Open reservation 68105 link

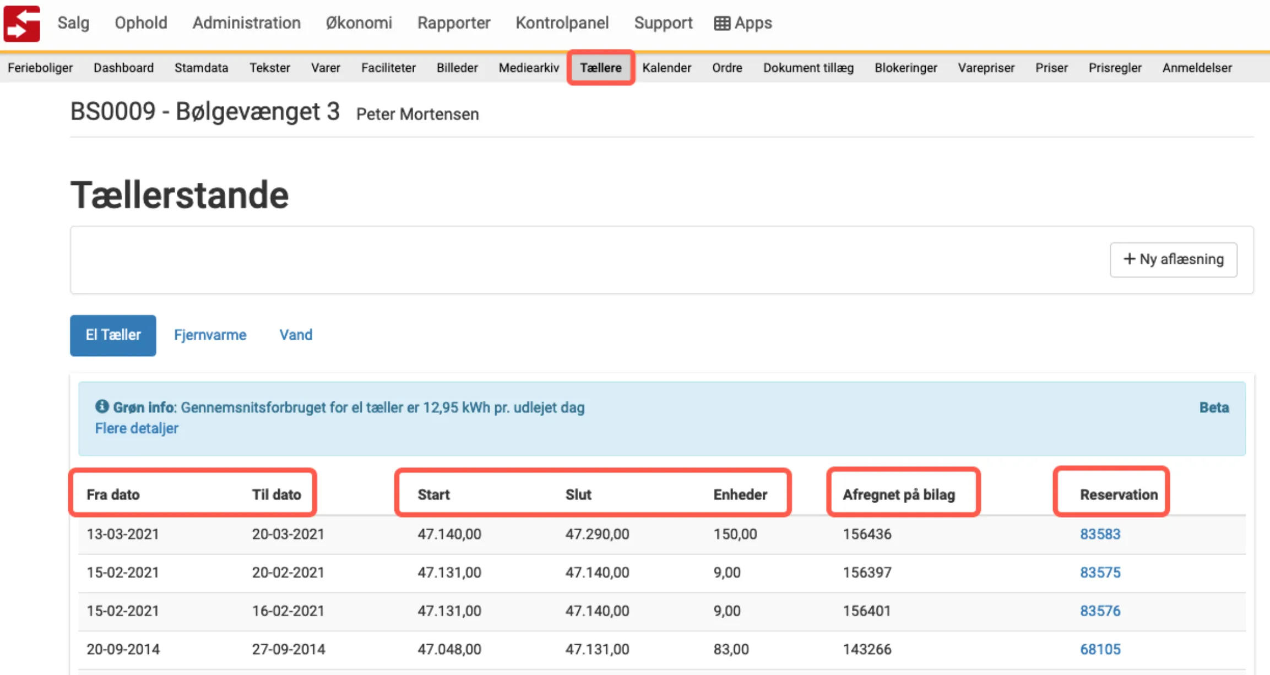point(1100,649)
